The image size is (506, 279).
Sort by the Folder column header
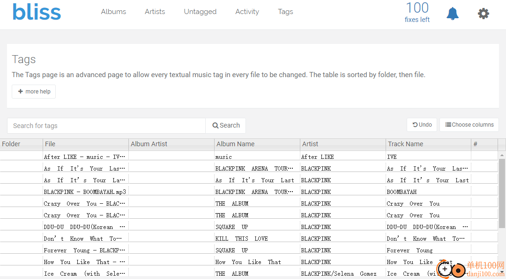point(21,144)
